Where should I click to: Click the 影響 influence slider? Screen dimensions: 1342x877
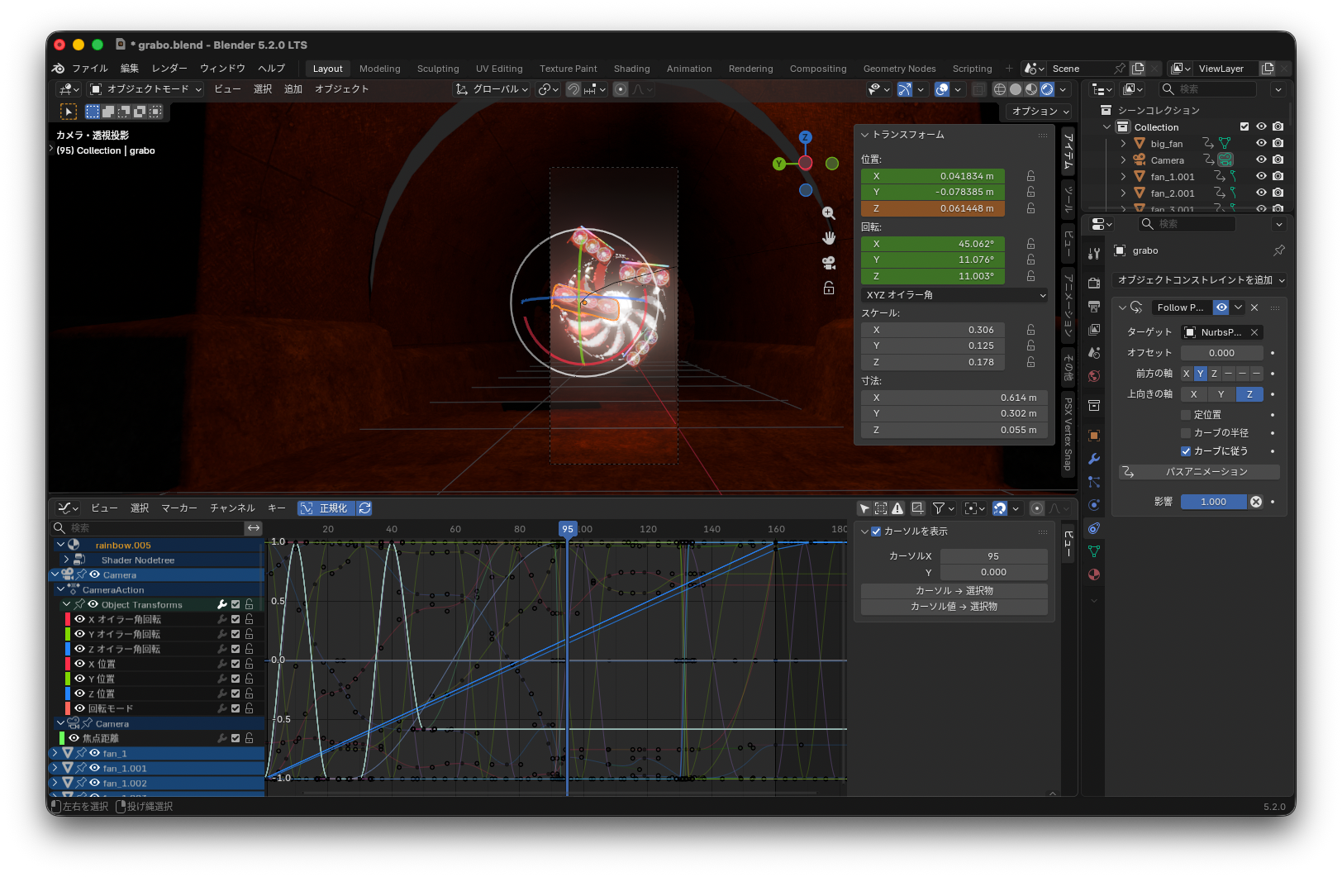pos(1213,502)
